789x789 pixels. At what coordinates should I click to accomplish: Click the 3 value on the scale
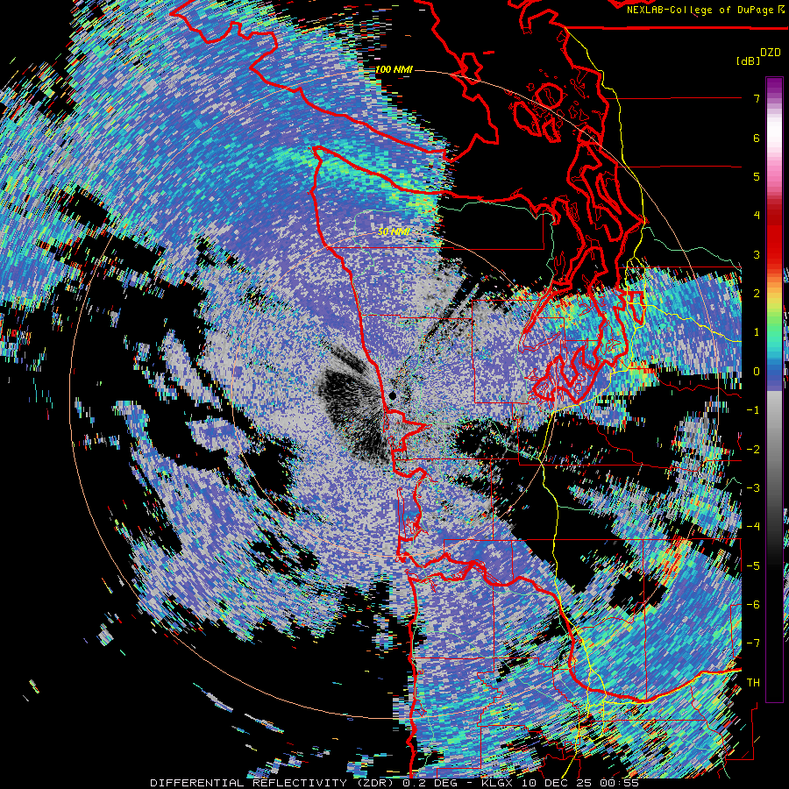click(757, 254)
